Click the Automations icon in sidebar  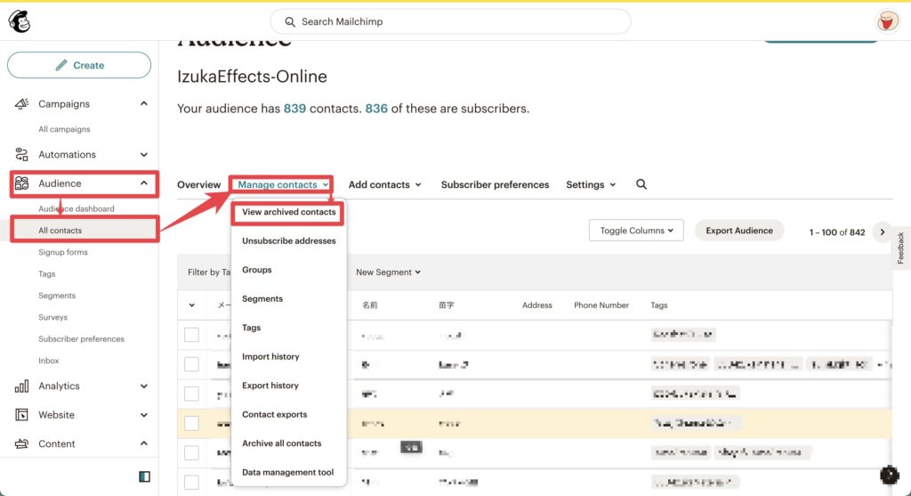[x=21, y=154]
